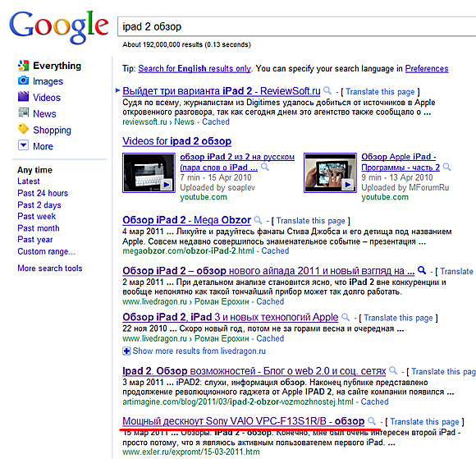The image size is (476, 459).
Task: Expand the More search categories dropdown
Action: [x=23, y=145]
